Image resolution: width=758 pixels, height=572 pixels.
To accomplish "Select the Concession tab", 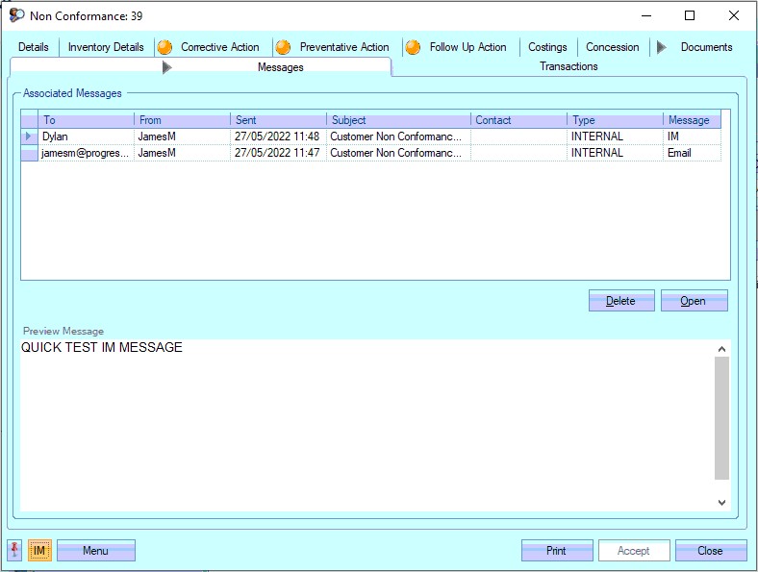I will (612, 47).
